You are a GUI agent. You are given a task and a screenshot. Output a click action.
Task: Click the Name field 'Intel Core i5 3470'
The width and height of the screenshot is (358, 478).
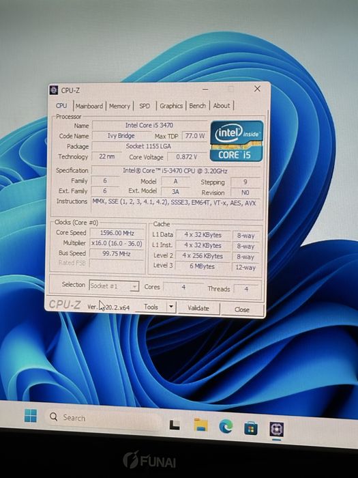pyautogui.click(x=149, y=125)
